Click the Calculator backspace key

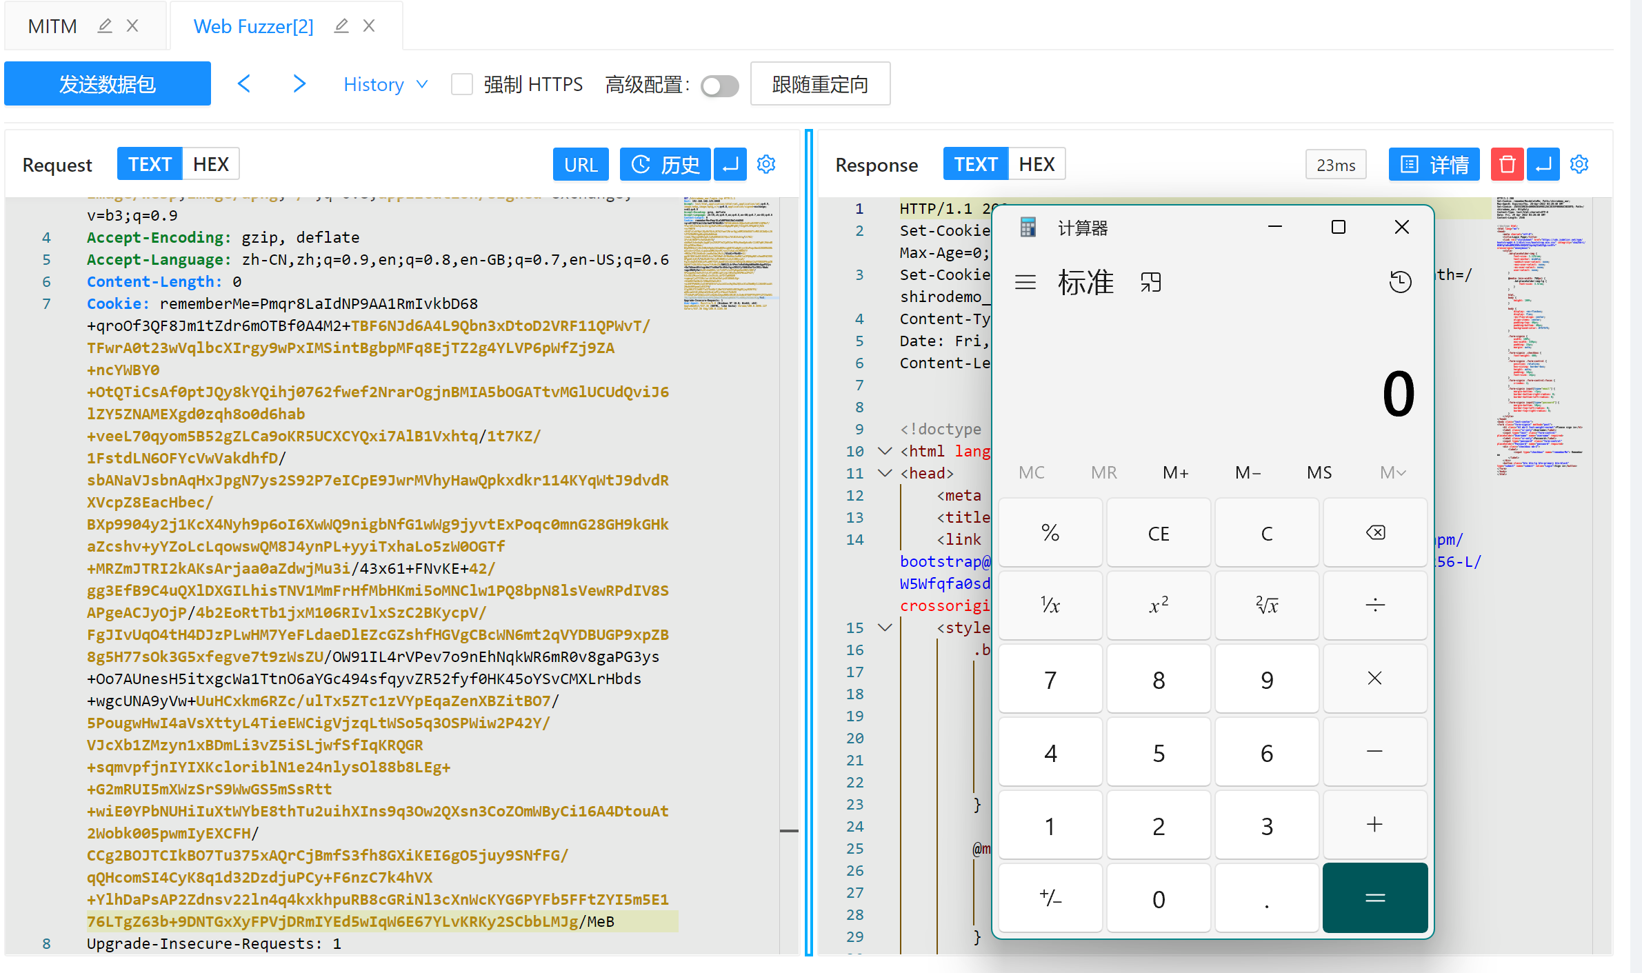(1375, 532)
